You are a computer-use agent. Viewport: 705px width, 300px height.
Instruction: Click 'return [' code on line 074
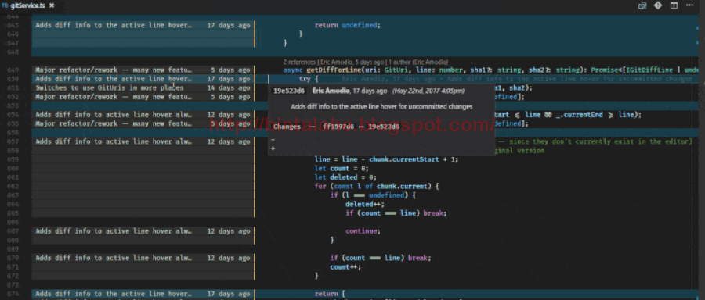(330, 295)
